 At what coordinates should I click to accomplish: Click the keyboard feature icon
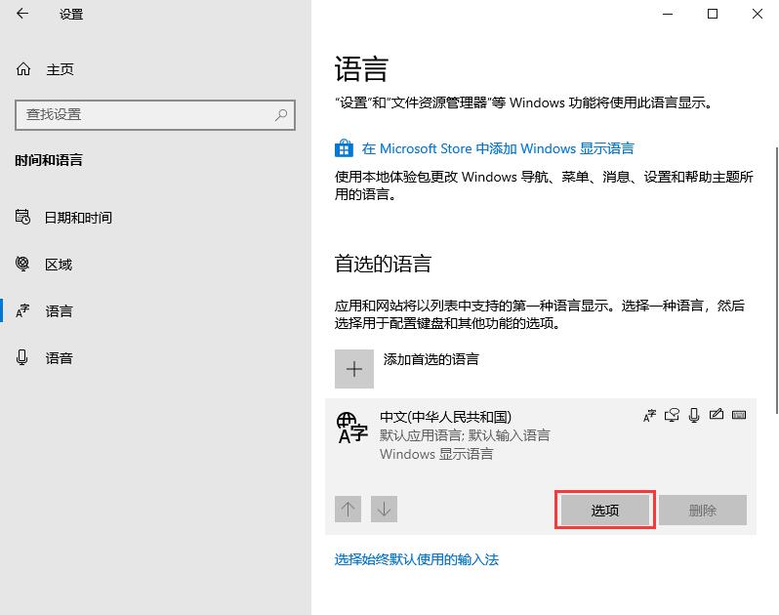coord(739,416)
